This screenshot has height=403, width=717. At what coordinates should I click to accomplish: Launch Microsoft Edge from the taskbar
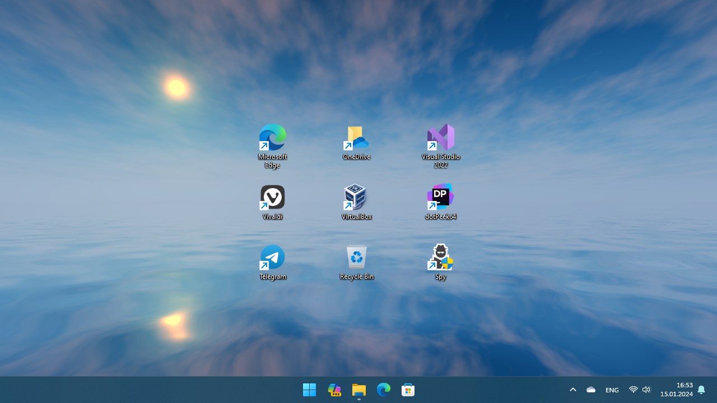pos(384,390)
